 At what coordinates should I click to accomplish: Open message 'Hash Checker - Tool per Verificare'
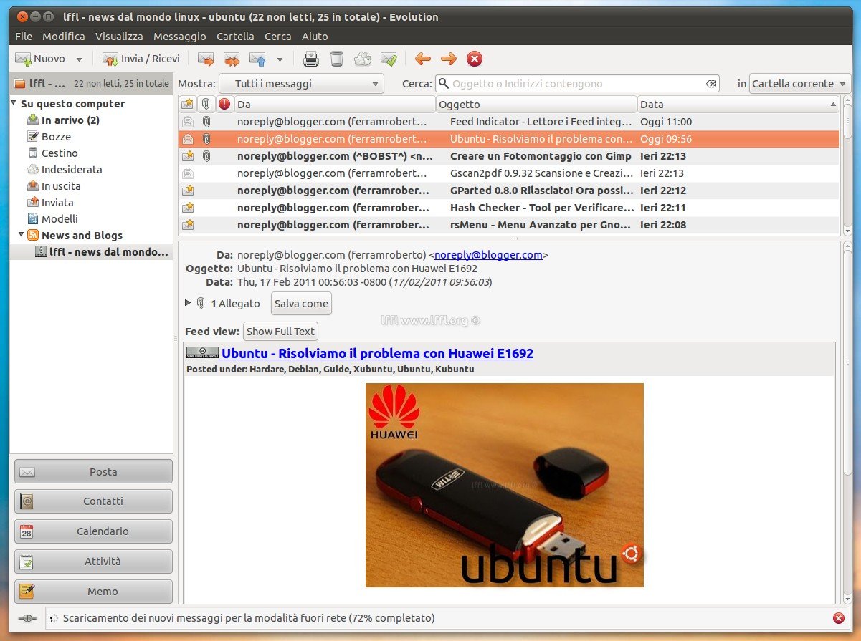509,208
